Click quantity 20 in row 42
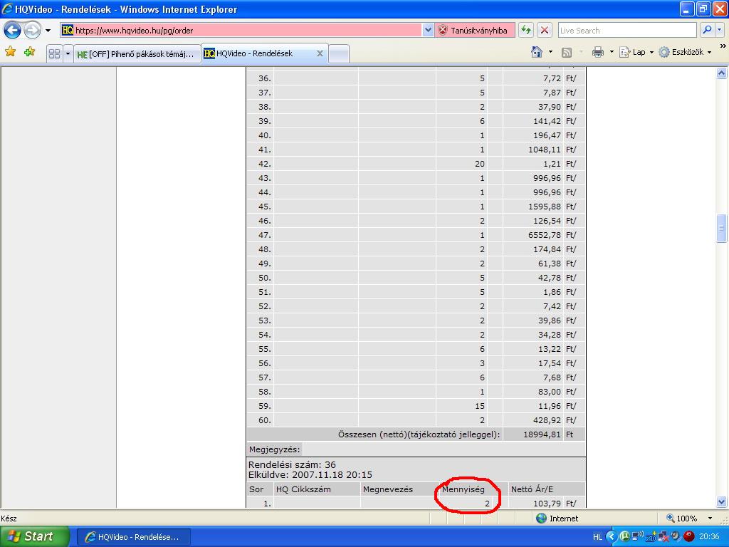Image resolution: width=729 pixels, height=547 pixels. pos(479,164)
